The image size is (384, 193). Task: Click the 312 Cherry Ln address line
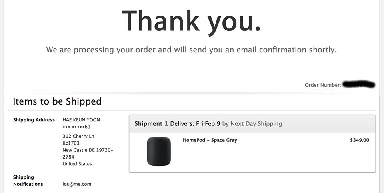[78, 136]
